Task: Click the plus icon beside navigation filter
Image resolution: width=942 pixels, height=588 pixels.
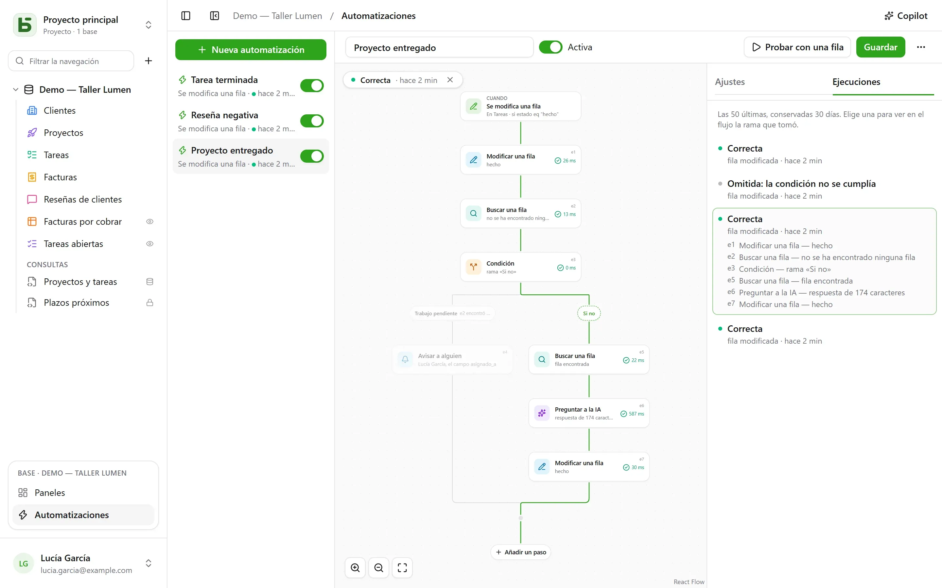Action: 148,61
